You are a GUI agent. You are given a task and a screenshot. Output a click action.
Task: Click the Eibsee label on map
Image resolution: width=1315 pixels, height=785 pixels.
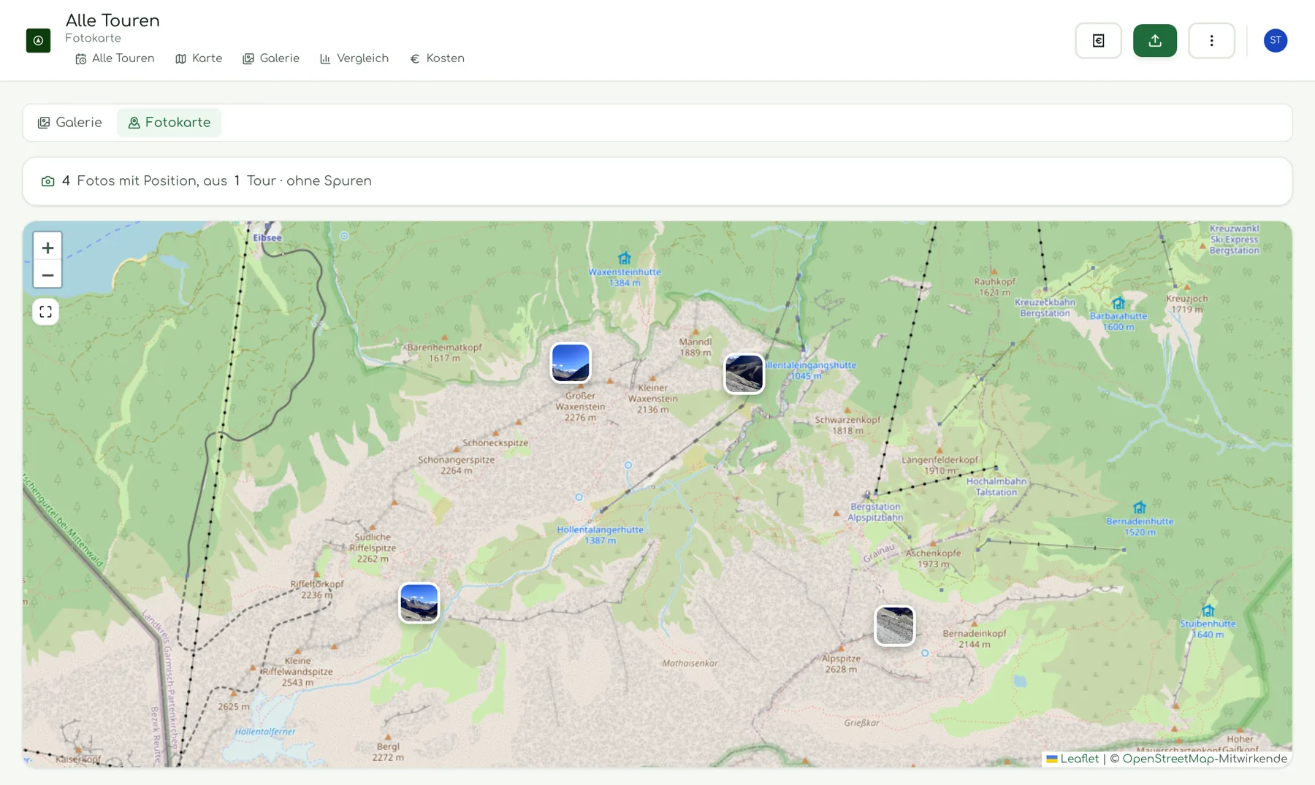(267, 238)
